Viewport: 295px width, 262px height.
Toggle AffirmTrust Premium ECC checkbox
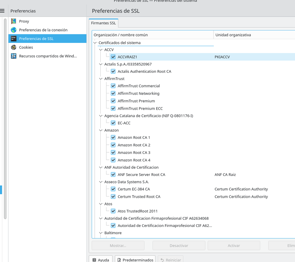[x=113, y=108]
